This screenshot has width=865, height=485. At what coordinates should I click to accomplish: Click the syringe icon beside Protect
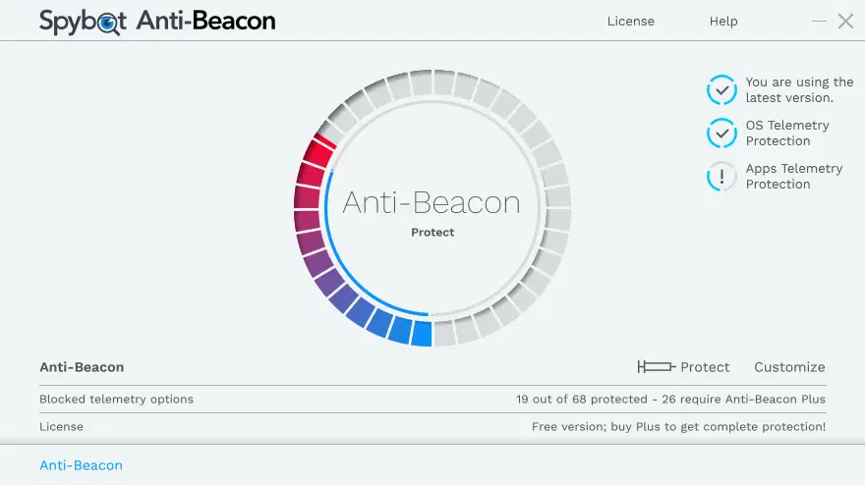pyautogui.click(x=655, y=367)
